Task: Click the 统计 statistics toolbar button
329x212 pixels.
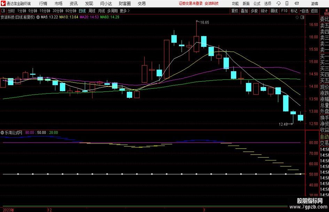Action: point(264,11)
